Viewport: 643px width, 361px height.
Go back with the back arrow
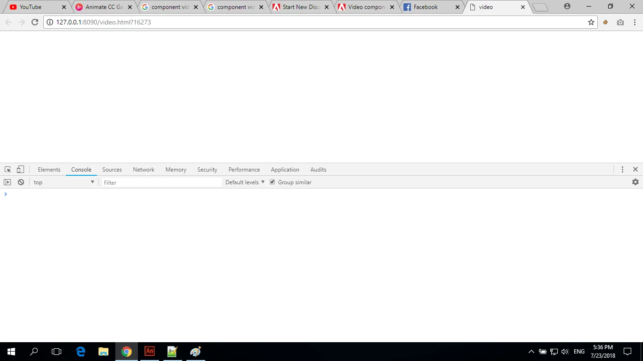point(8,22)
